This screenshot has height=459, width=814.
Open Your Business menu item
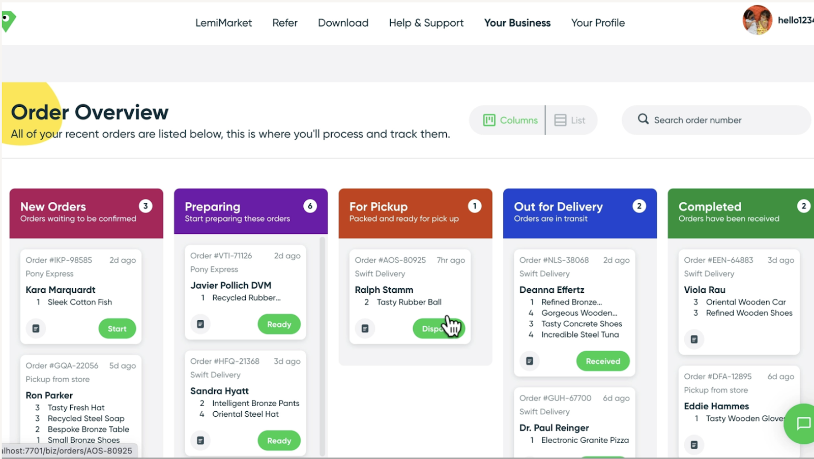coord(517,23)
